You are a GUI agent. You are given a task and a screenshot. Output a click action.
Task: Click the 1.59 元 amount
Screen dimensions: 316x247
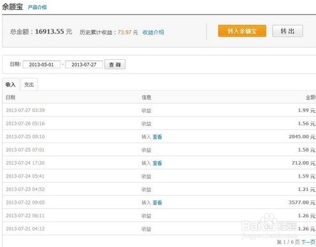tap(306, 176)
